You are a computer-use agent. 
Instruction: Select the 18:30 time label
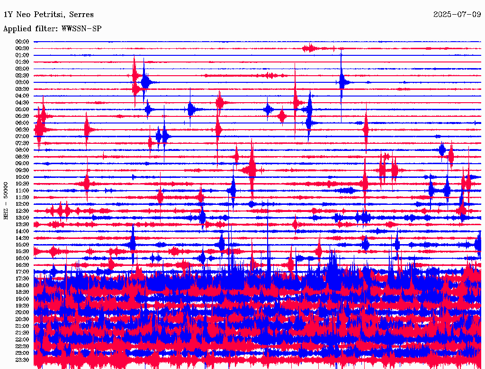pyautogui.click(x=22, y=292)
